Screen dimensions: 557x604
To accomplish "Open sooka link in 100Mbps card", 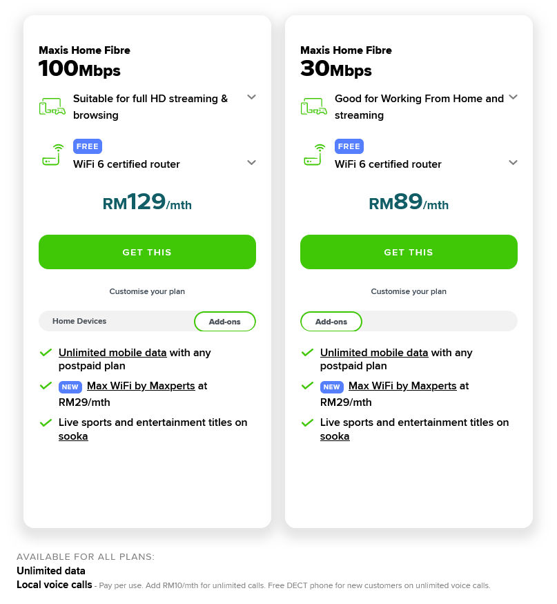I will [x=73, y=436].
